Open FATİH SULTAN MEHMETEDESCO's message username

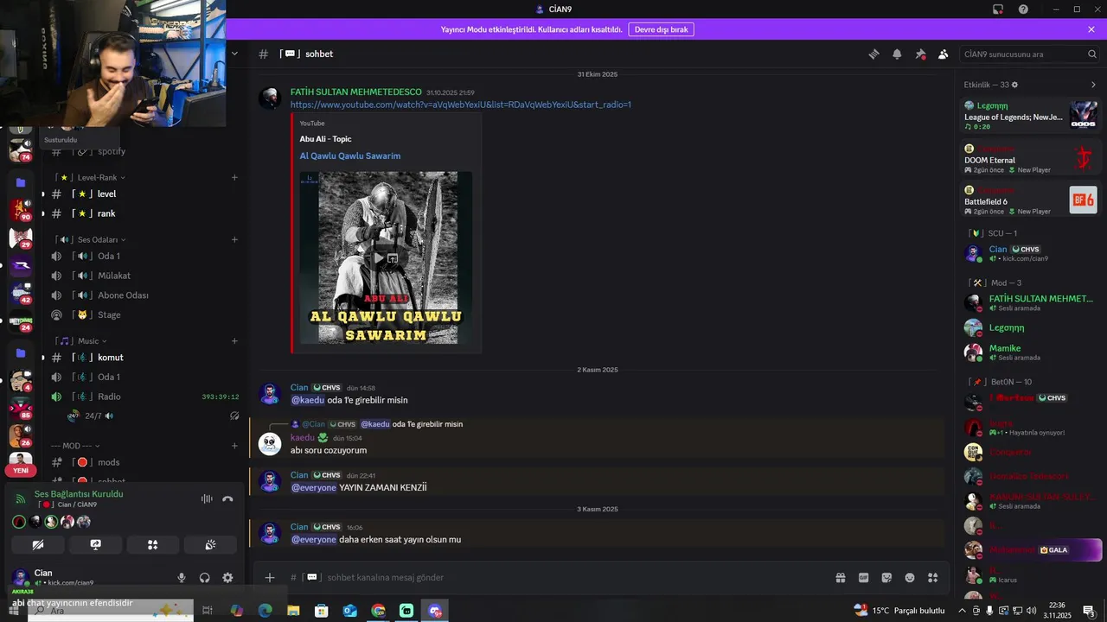[356, 92]
